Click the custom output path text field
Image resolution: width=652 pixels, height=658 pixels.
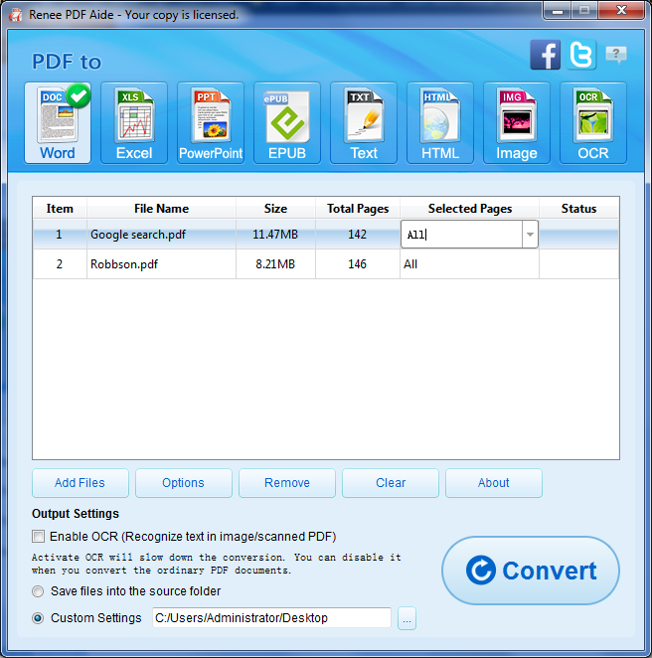click(270, 618)
